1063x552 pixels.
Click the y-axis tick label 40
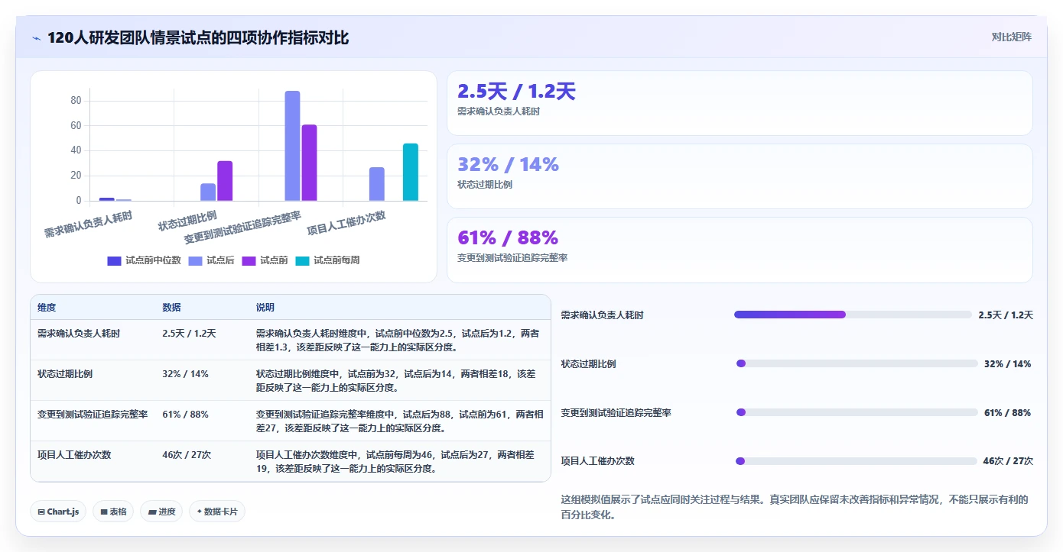(x=76, y=150)
